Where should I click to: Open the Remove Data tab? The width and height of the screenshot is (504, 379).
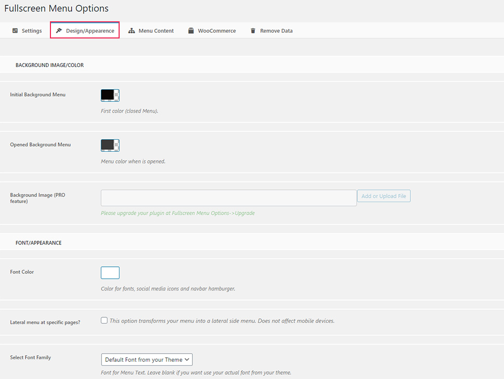[x=272, y=31]
